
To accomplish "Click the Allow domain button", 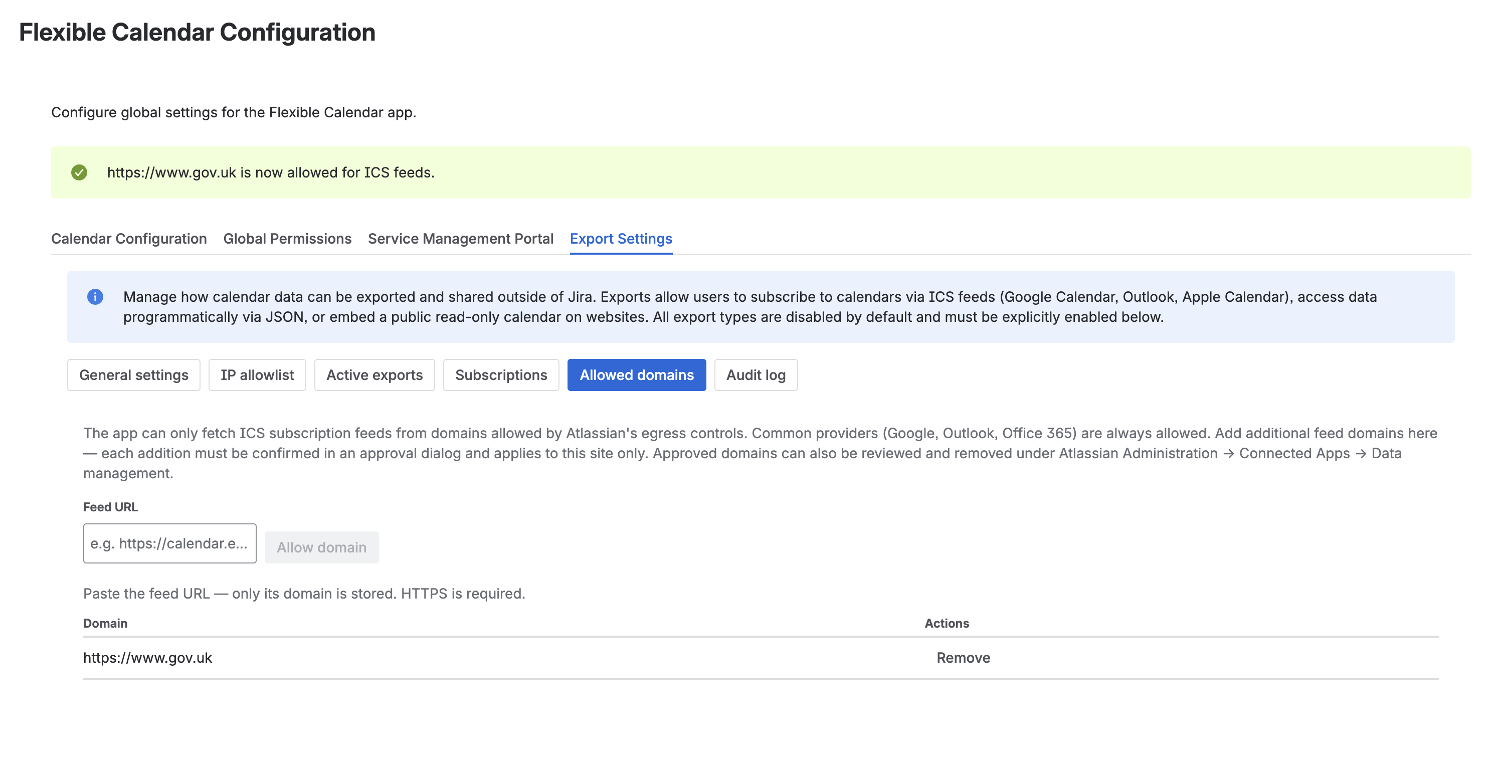I will [x=322, y=547].
